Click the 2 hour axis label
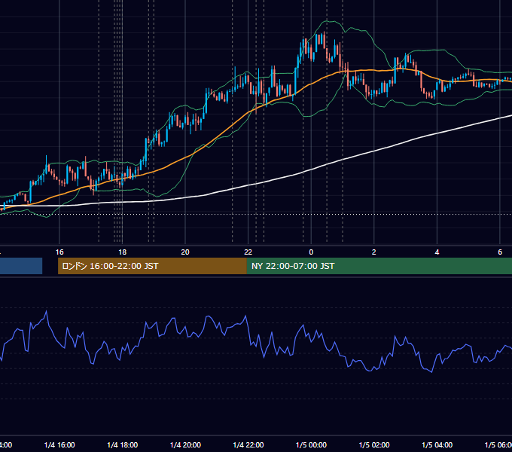512x452 pixels. [x=374, y=252]
